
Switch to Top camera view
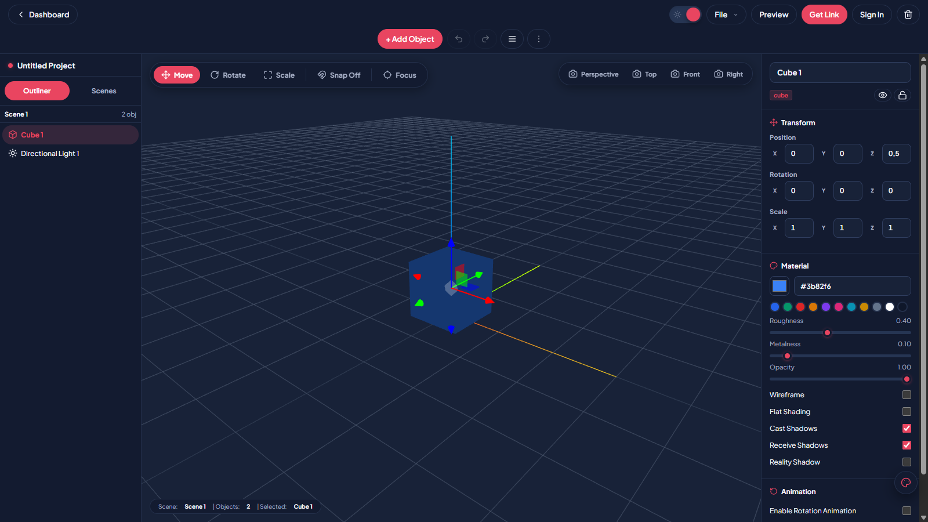coord(644,74)
